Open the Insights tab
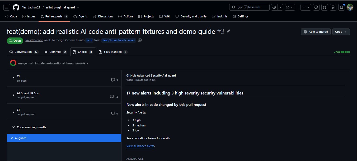The width and height of the screenshot is (357, 161). pyautogui.click(x=220, y=16)
